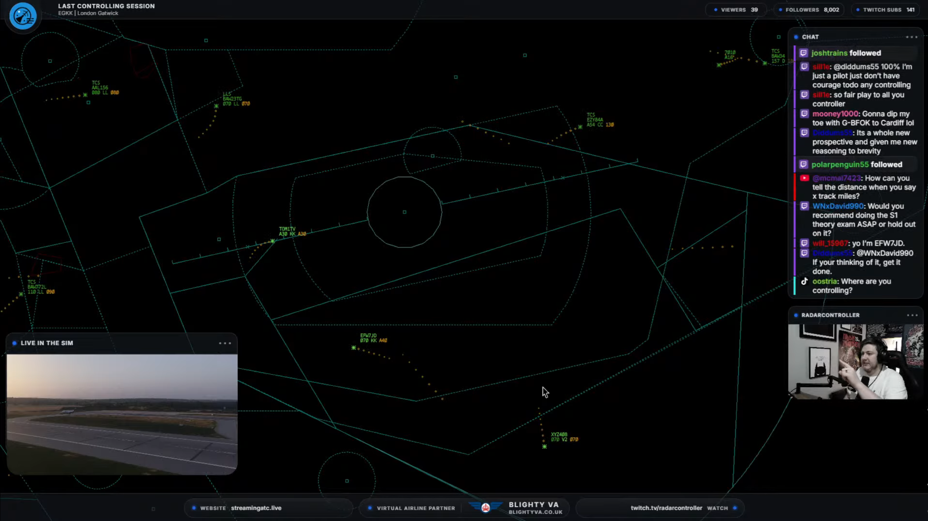Open the BLIGHTYVA.CO.UK partner link
The image size is (928, 521).
tap(535, 512)
